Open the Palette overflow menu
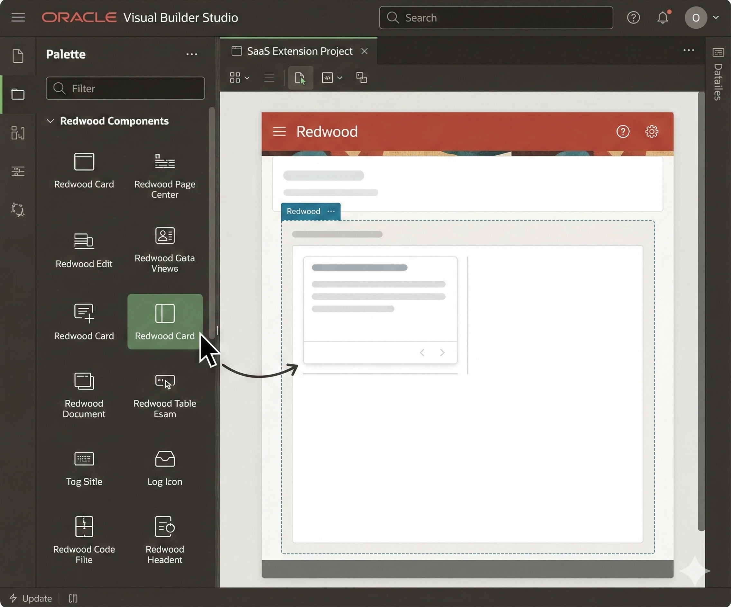This screenshot has height=607, width=731. coord(192,54)
